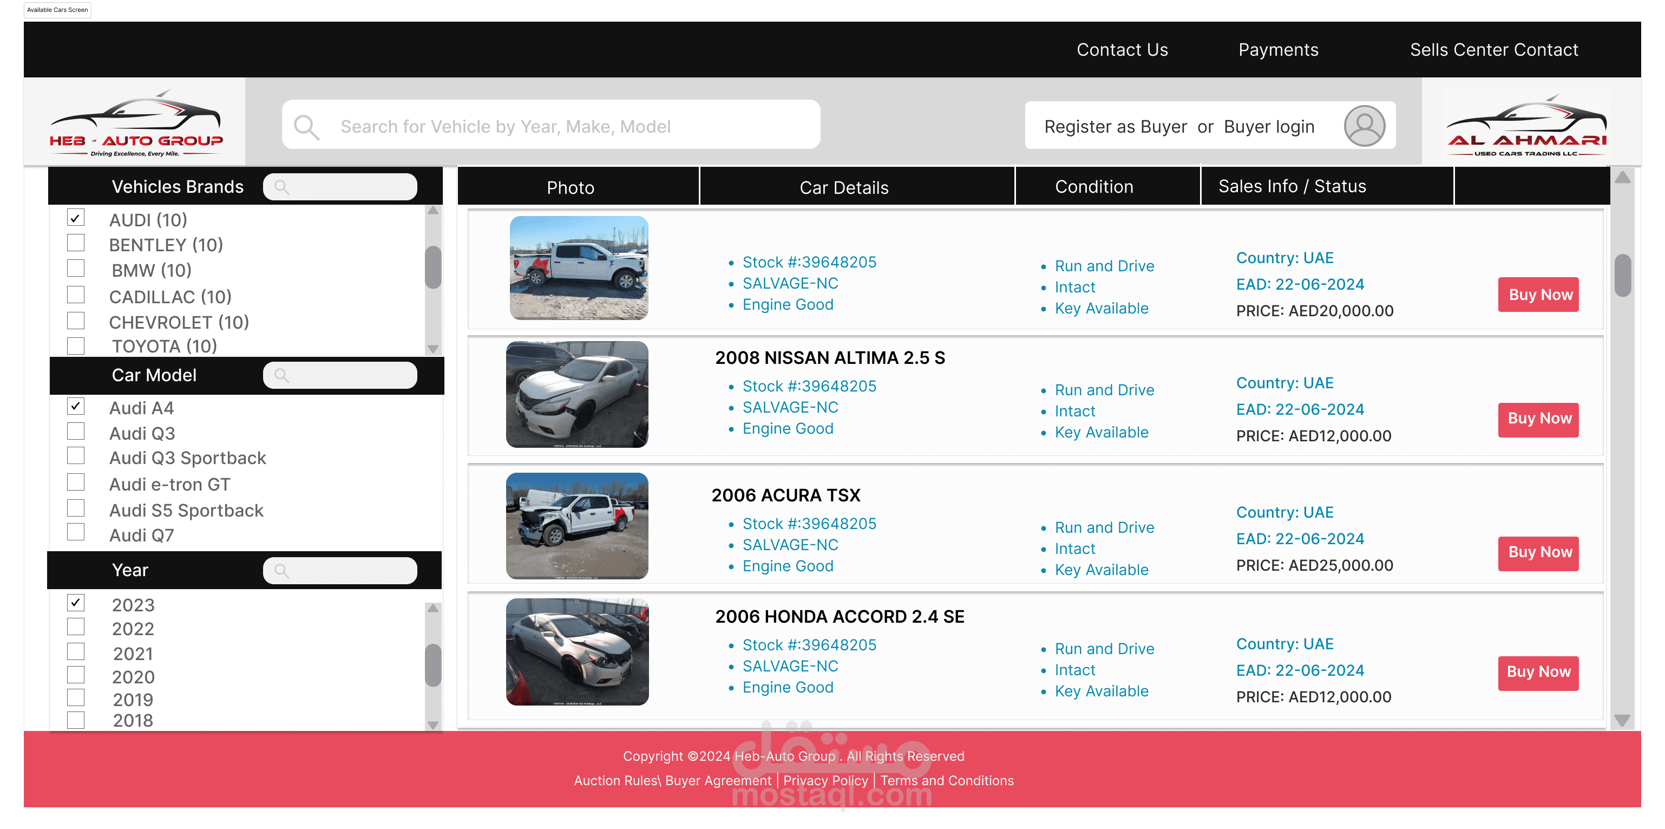The height and width of the screenshot is (829, 1665).
Task: Enable the BMW brand checkbox
Action: (x=76, y=269)
